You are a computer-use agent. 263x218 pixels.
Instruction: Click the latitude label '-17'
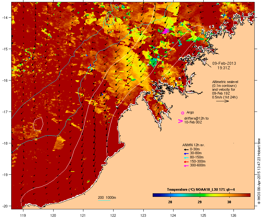(x=4, y=112)
